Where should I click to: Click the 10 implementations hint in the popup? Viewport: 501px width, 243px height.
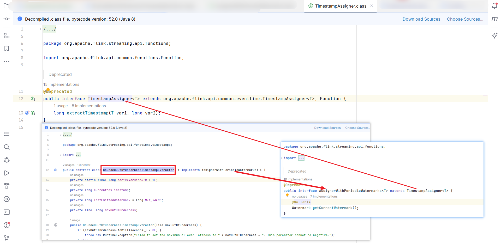point(298,179)
